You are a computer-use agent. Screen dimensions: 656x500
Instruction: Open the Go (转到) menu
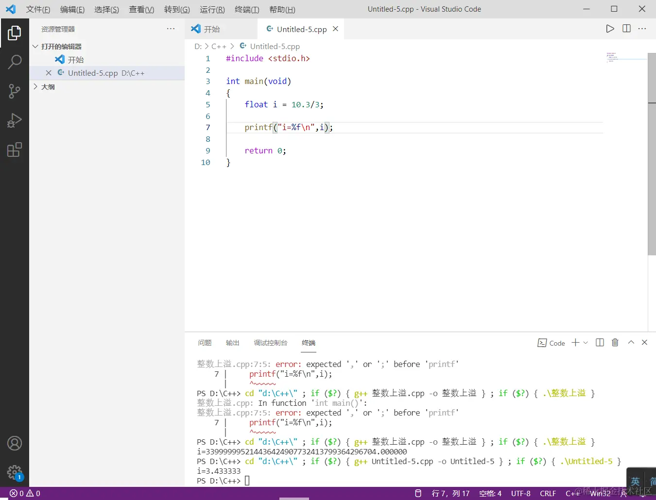coord(177,9)
